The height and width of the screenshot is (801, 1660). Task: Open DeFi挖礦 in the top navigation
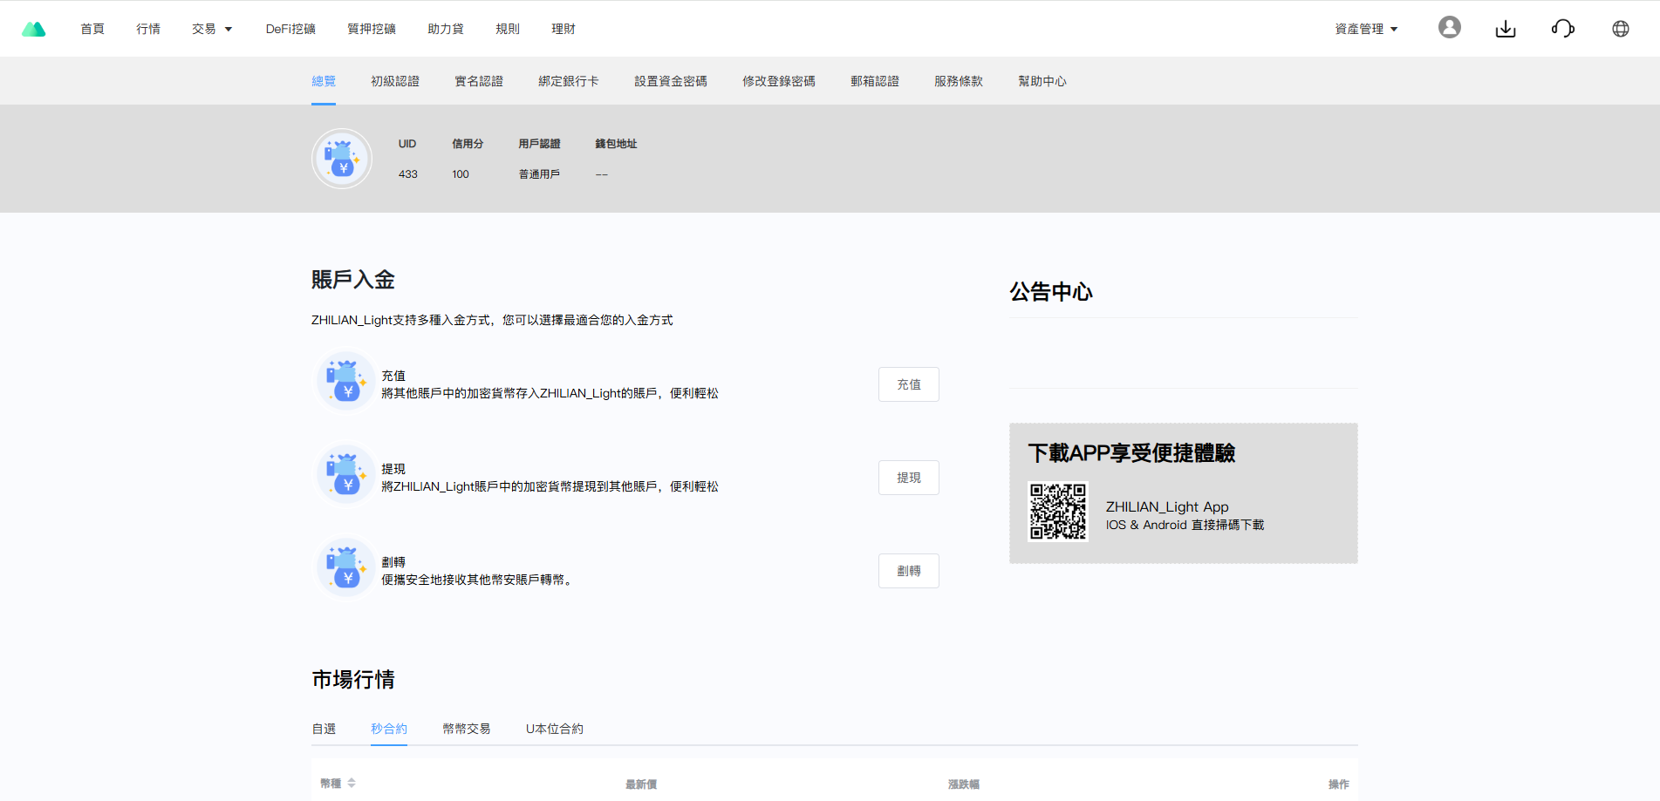click(290, 29)
